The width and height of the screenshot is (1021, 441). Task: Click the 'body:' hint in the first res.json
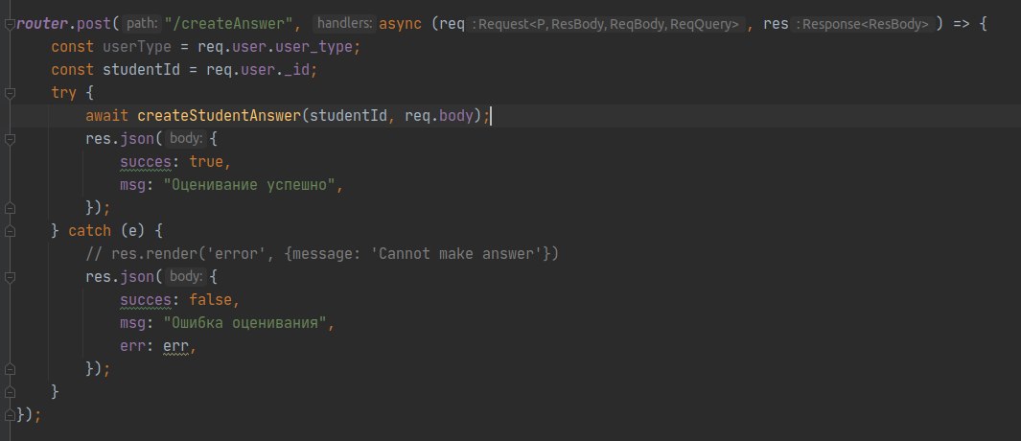186,139
